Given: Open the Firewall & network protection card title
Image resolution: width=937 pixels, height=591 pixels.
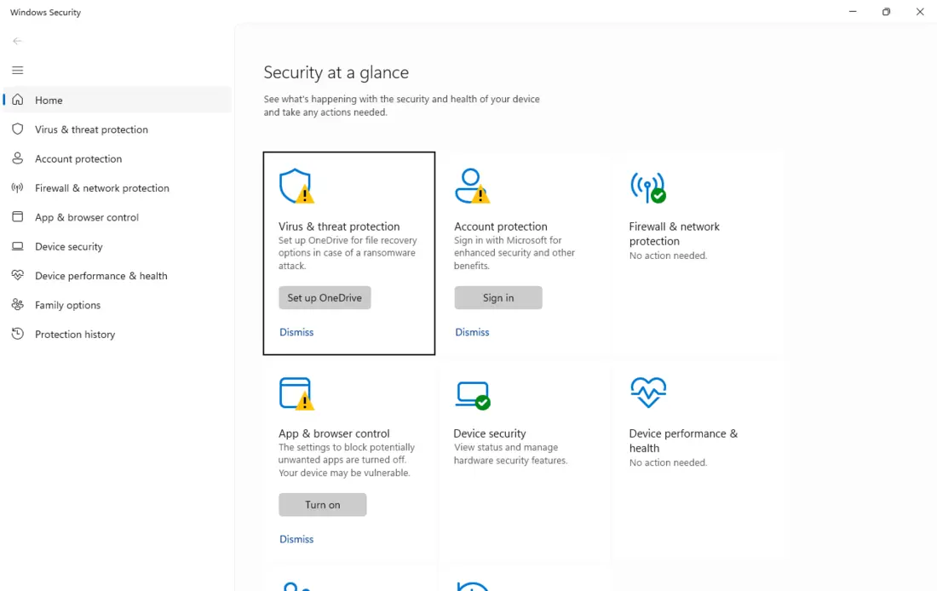Looking at the screenshot, I should tap(674, 233).
